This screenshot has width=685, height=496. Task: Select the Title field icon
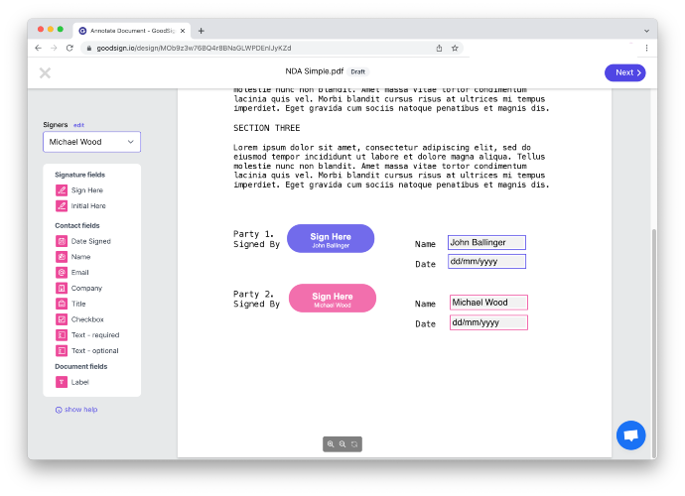(62, 304)
